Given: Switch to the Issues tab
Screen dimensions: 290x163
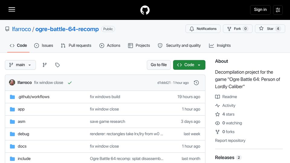Looking at the screenshot, I should pos(43,46).
